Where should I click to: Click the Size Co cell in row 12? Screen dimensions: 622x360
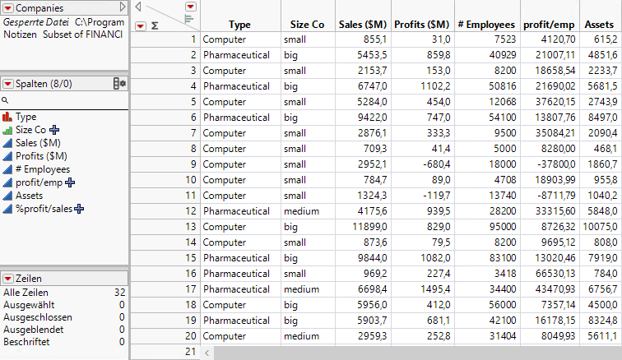tap(308, 211)
